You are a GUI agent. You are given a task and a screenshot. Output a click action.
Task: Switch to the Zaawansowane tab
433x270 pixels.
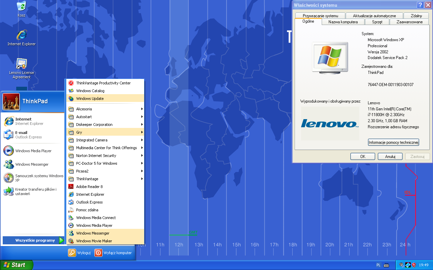(x=410, y=22)
